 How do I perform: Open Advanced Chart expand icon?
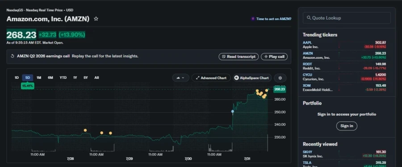pyautogui.click(x=197, y=78)
